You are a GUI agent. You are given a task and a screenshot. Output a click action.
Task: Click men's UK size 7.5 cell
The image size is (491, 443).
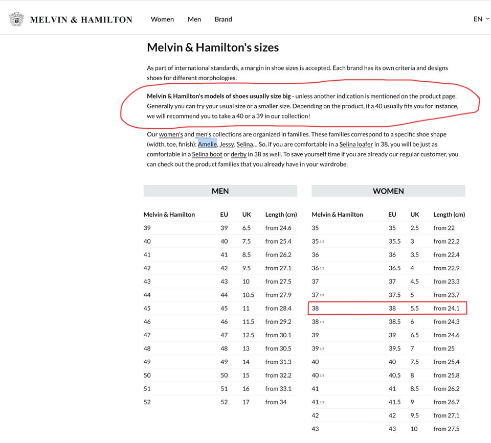[x=247, y=241]
